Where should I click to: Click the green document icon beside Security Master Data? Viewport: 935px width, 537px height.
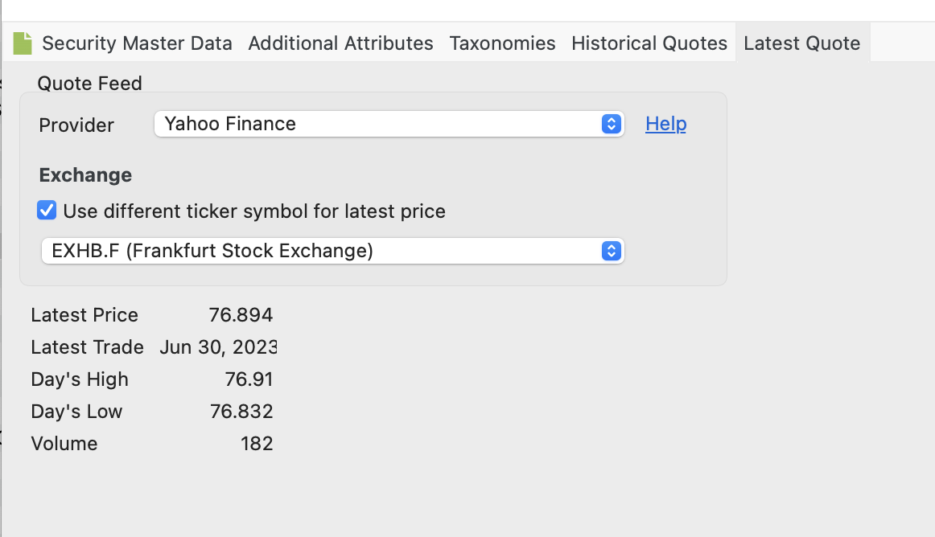(x=22, y=43)
